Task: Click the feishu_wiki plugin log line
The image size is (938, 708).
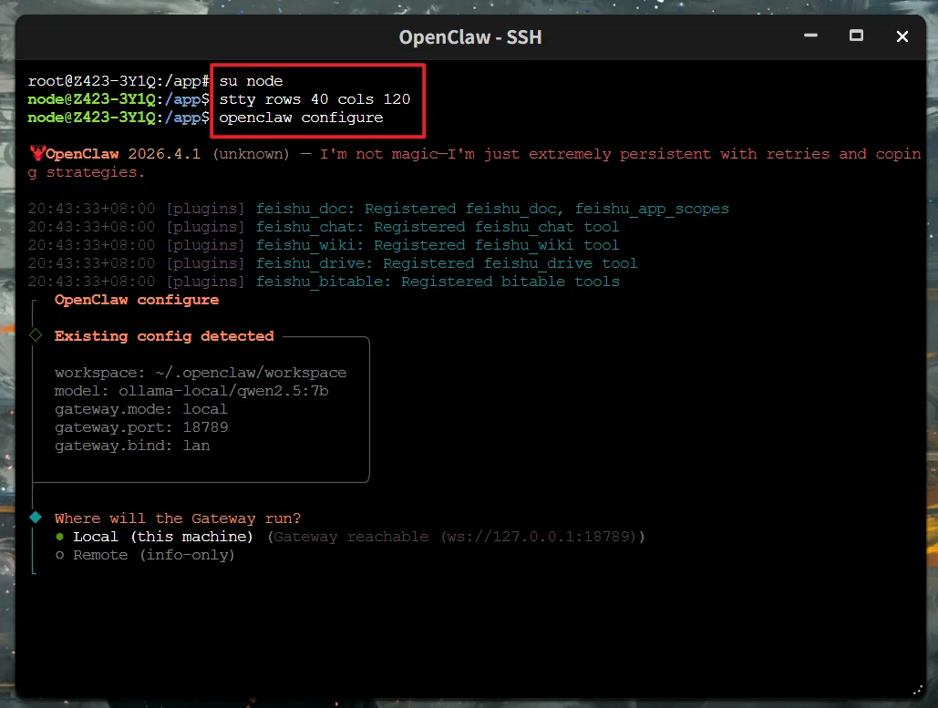Action: [x=323, y=245]
